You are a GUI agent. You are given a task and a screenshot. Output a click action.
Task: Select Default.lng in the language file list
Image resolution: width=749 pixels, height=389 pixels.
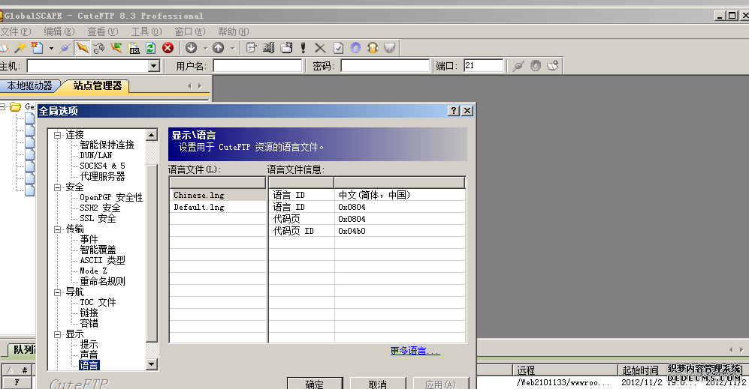[x=199, y=207]
